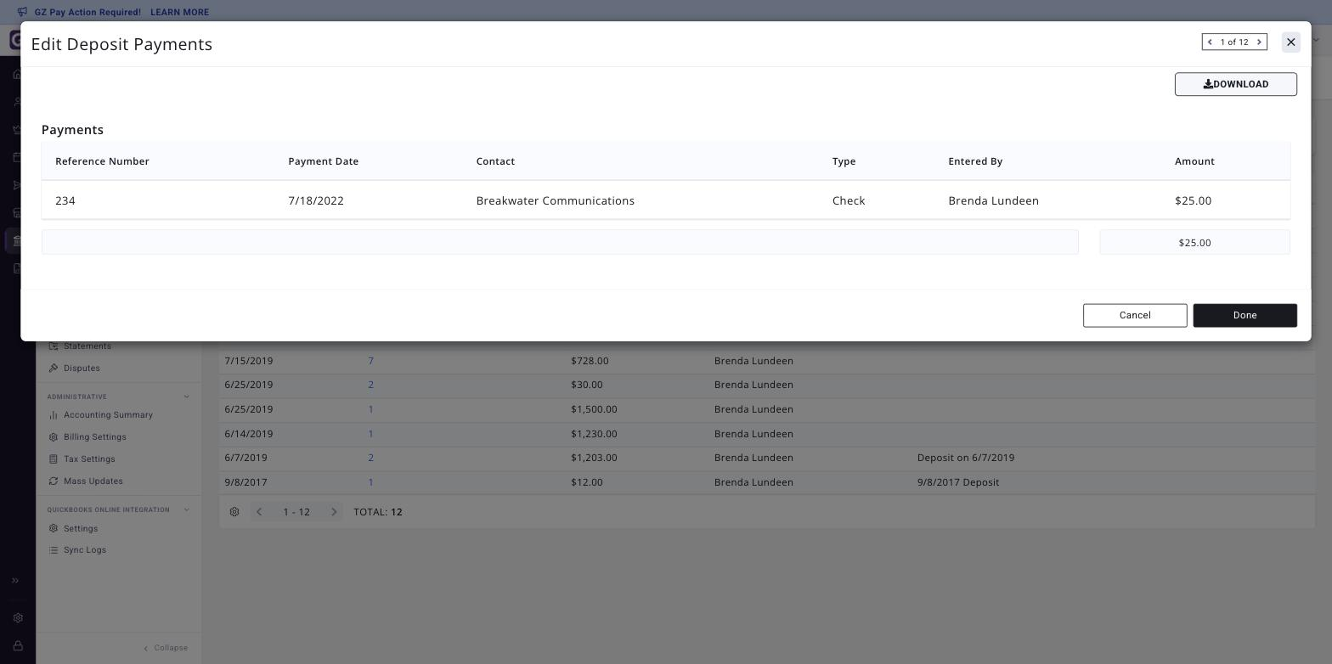Click reference number 234 in payments table
This screenshot has width=1332, height=664.
coord(65,201)
